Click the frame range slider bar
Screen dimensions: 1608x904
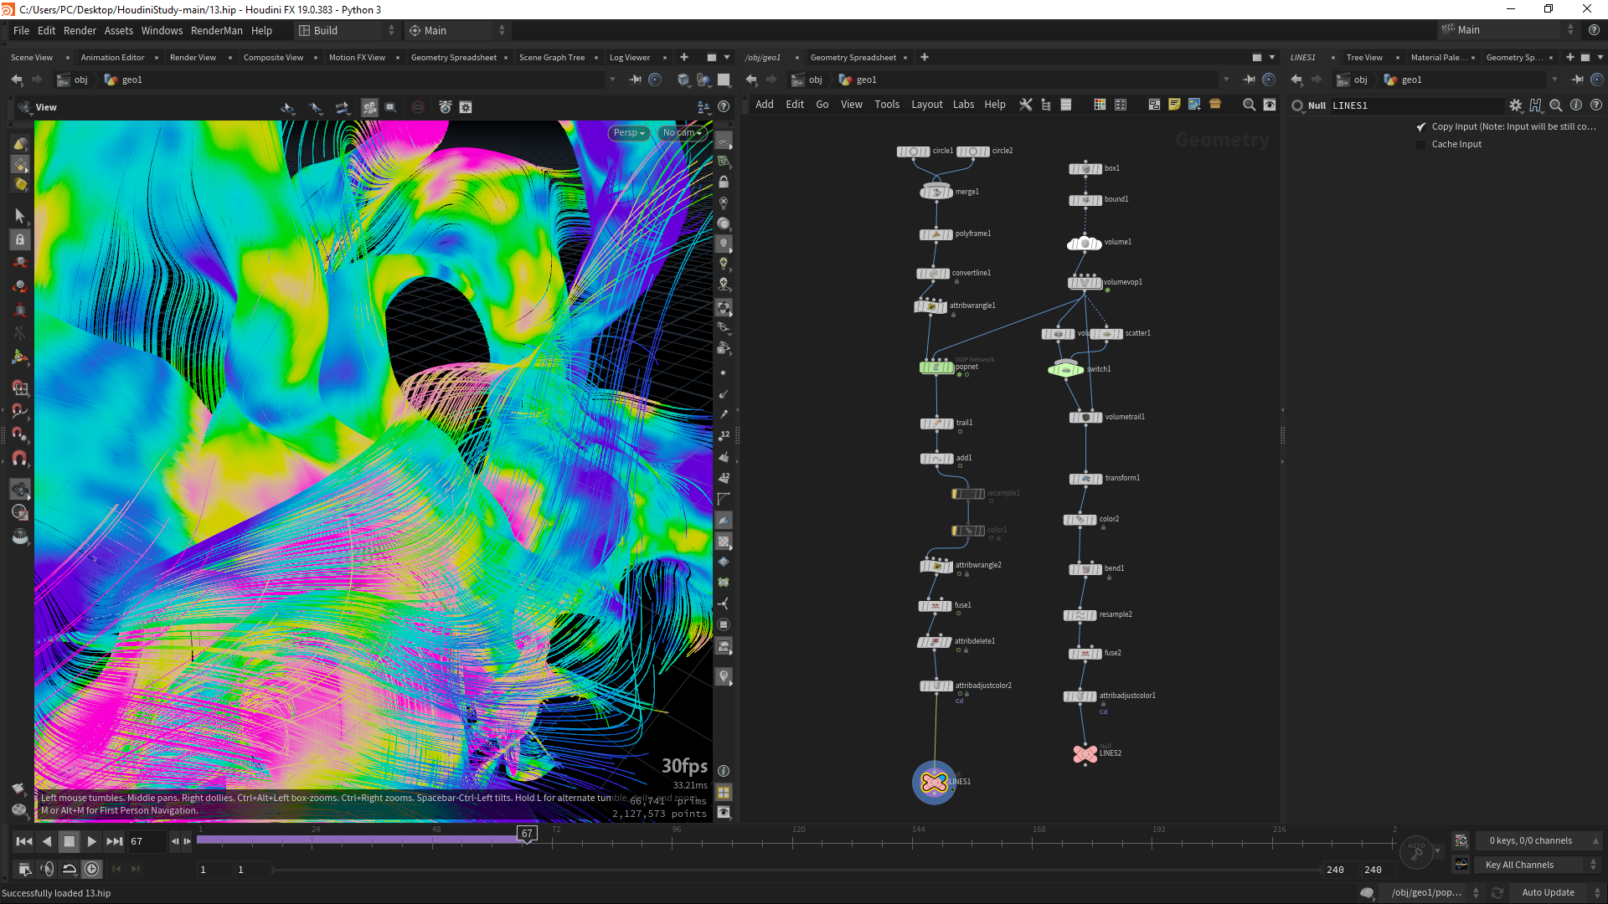coord(796,870)
